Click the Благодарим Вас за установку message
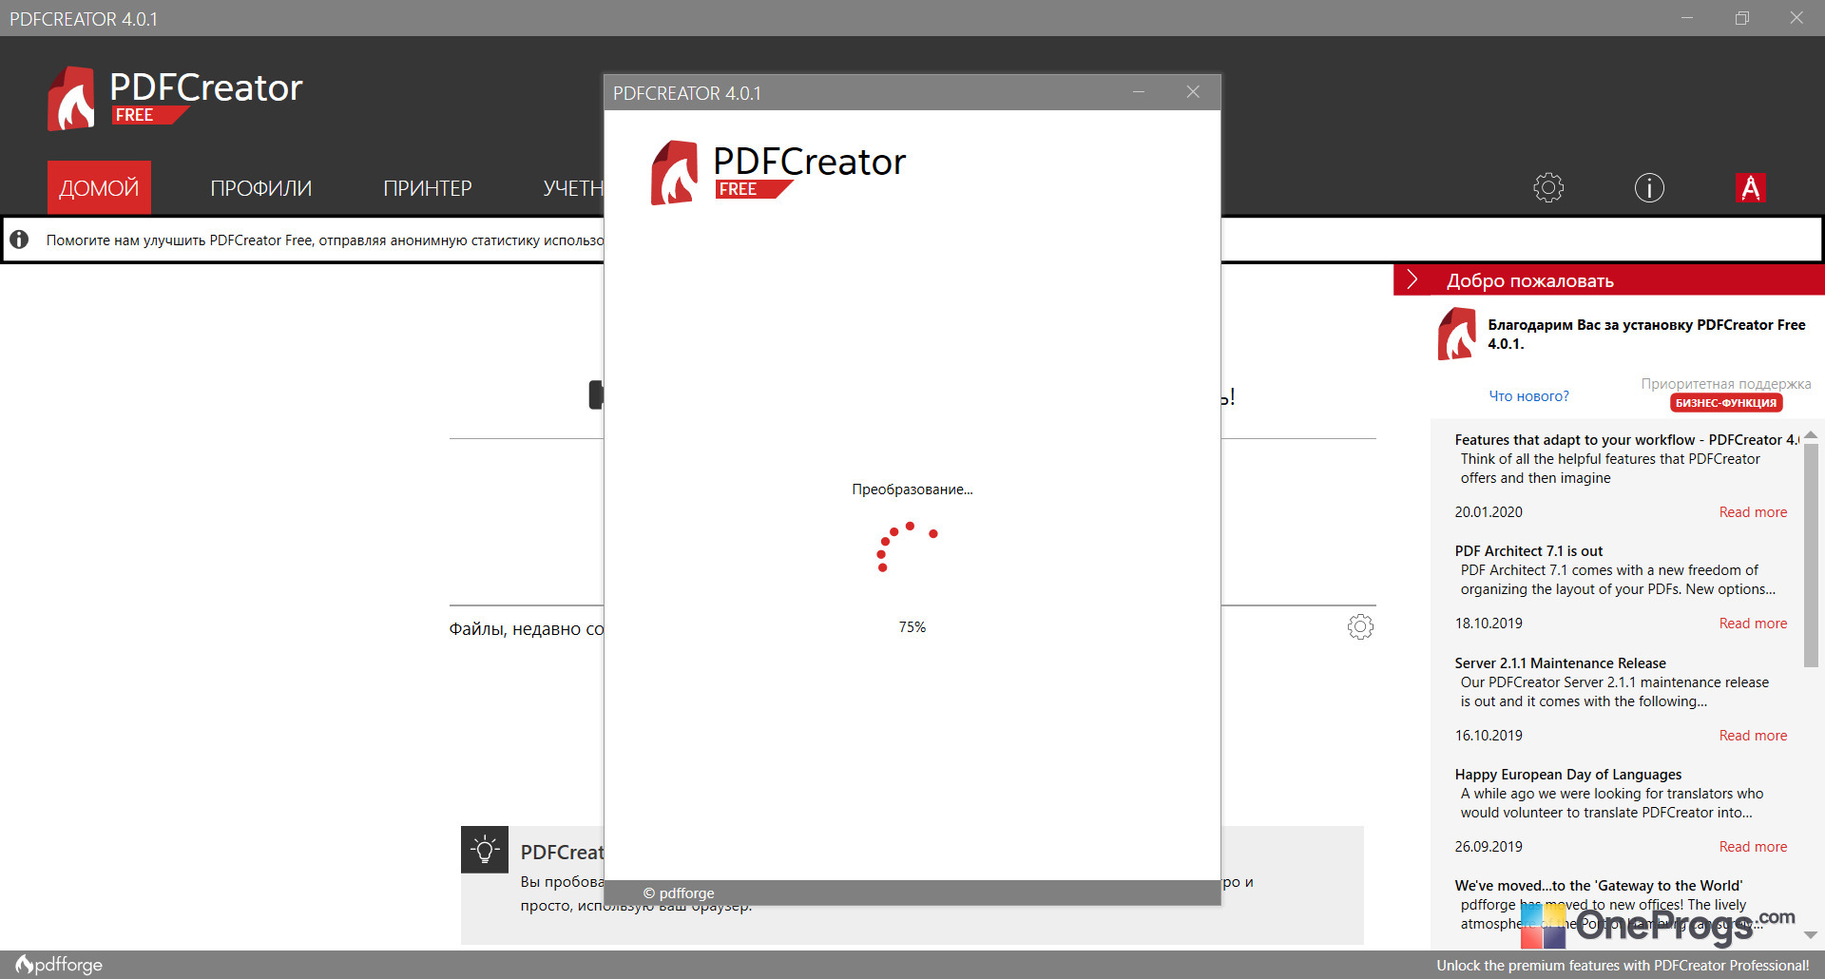Image resolution: width=1825 pixels, height=979 pixels. (1646, 335)
